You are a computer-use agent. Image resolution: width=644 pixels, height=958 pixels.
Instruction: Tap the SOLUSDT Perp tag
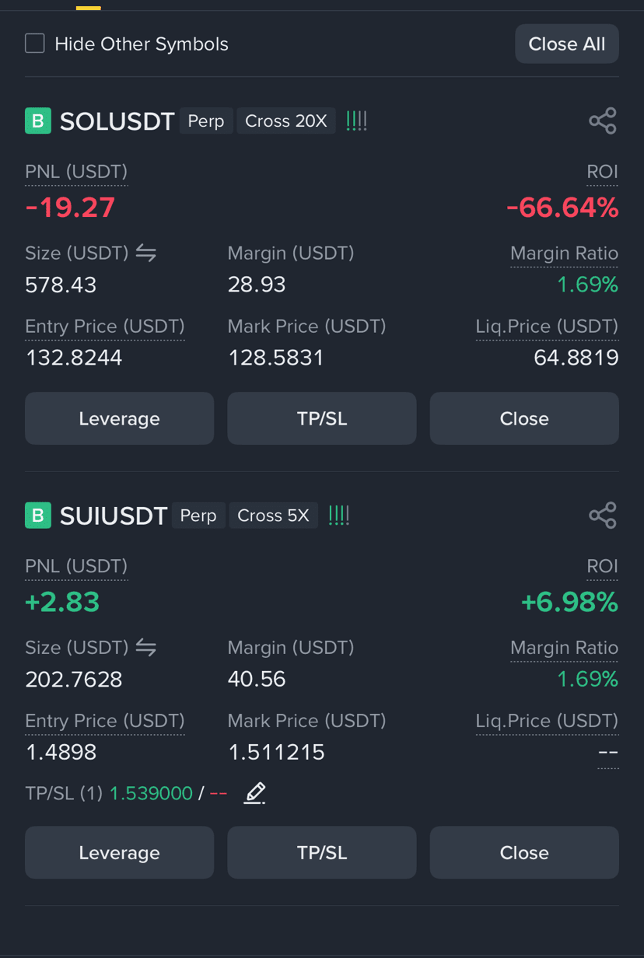206,121
